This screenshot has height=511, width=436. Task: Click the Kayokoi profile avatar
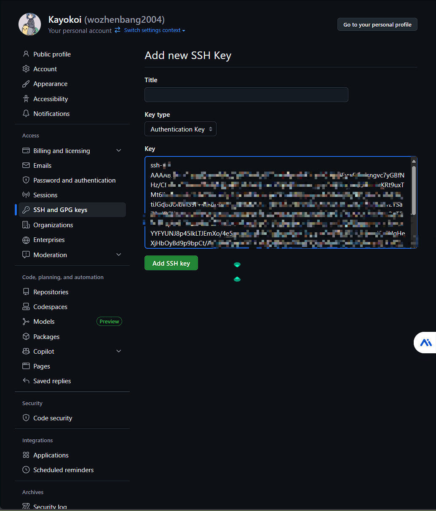pos(29,24)
